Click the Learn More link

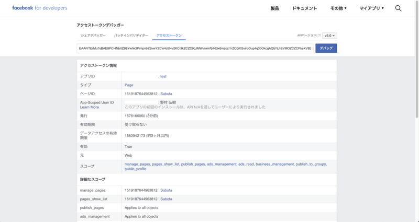click(x=89, y=107)
